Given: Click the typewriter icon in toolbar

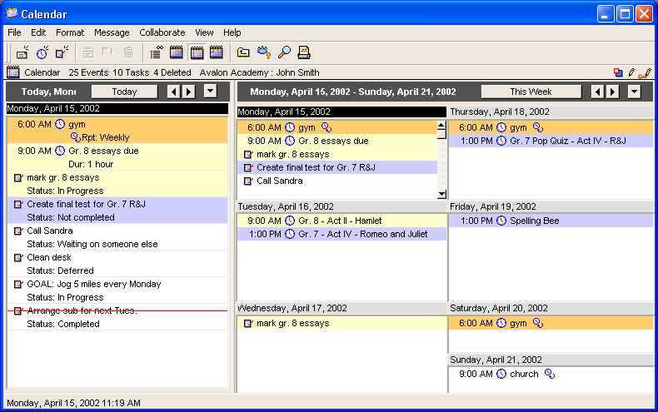Looking at the screenshot, I should (x=304, y=52).
